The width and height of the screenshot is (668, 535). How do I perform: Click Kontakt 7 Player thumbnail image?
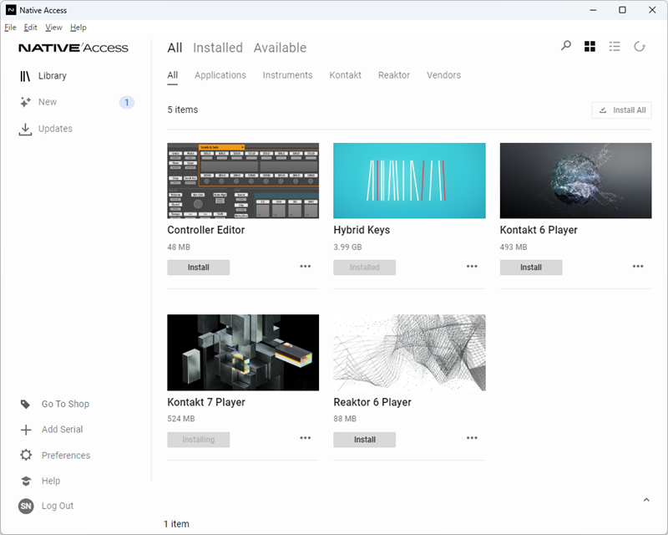pos(243,353)
